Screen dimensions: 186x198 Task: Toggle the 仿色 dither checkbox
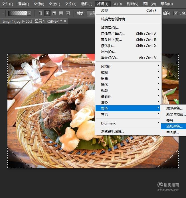point(175,13)
